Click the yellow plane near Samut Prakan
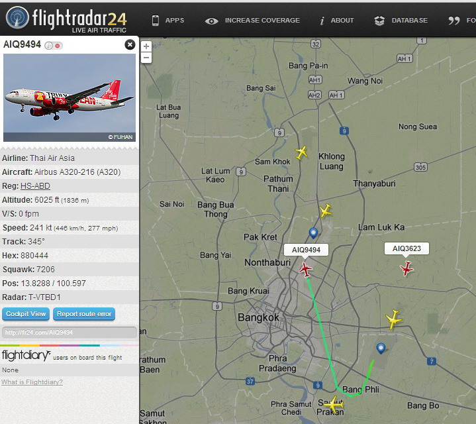The width and height of the screenshot is (476, 424). (x=333, y=405)
